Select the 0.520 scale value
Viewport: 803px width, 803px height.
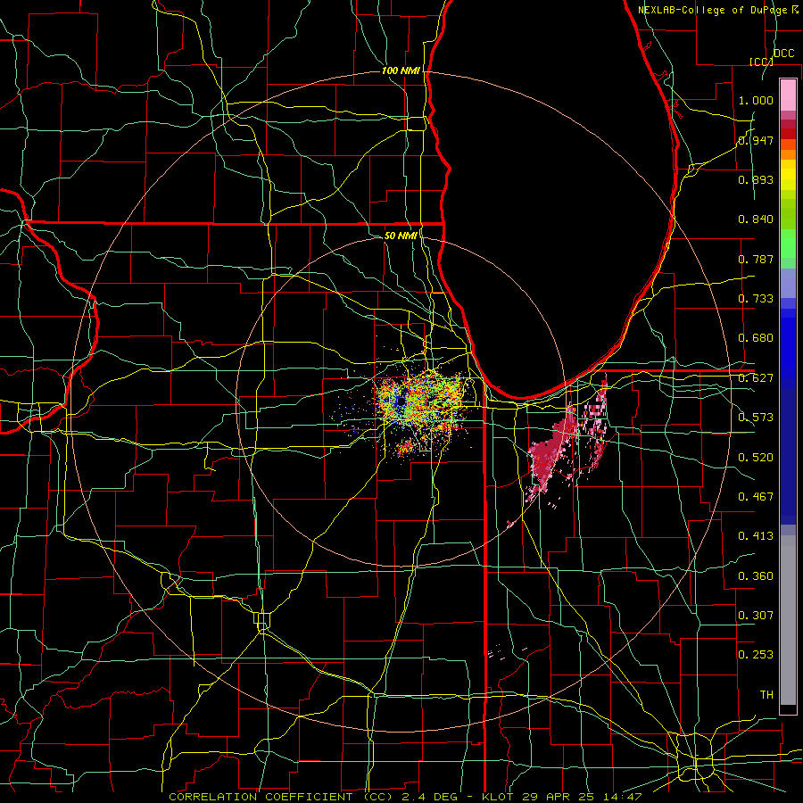click(x=756, y=458)
